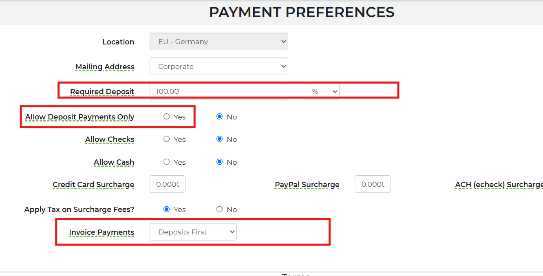Image resolution: width=543 pixels, height=276 pixels.
Task: Open the Invoice Payments dropdown
Action: click(x=193, y=232)
